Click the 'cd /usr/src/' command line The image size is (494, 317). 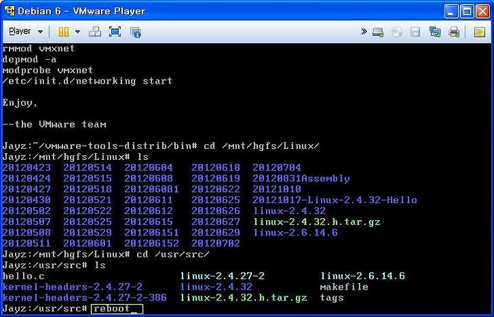point(173,254)
